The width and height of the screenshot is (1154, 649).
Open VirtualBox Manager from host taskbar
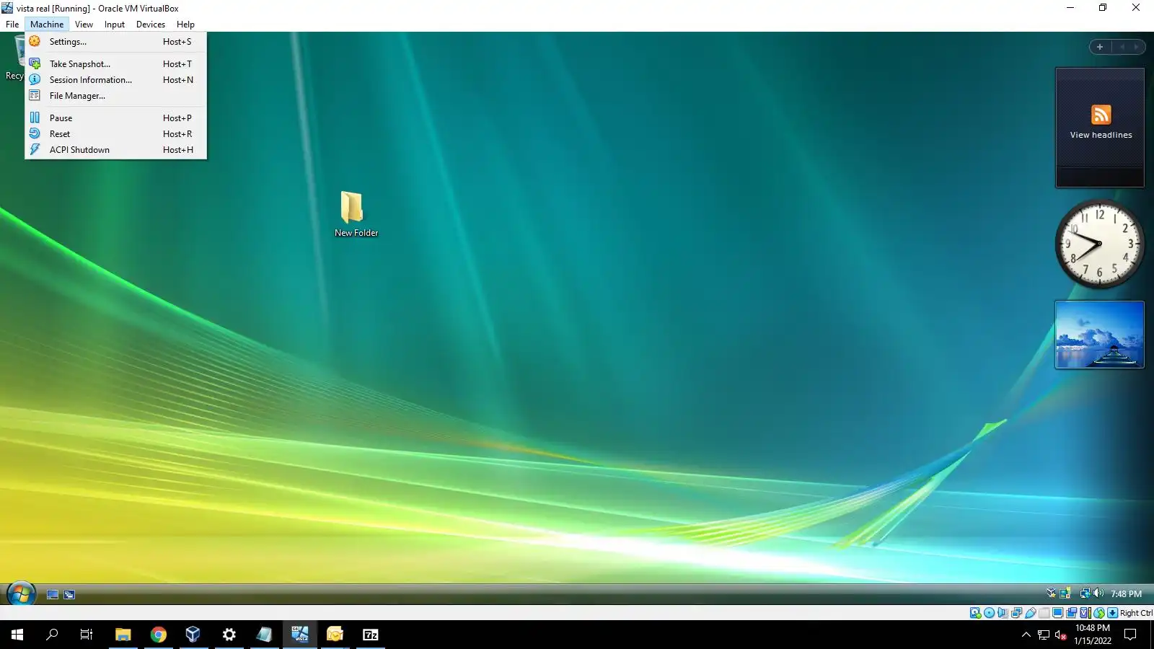(x=193, y=635)
